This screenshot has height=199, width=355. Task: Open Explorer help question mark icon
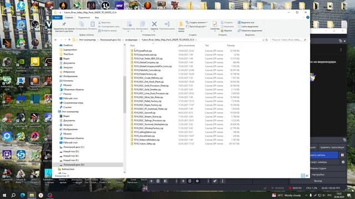(x=308, y=17)
